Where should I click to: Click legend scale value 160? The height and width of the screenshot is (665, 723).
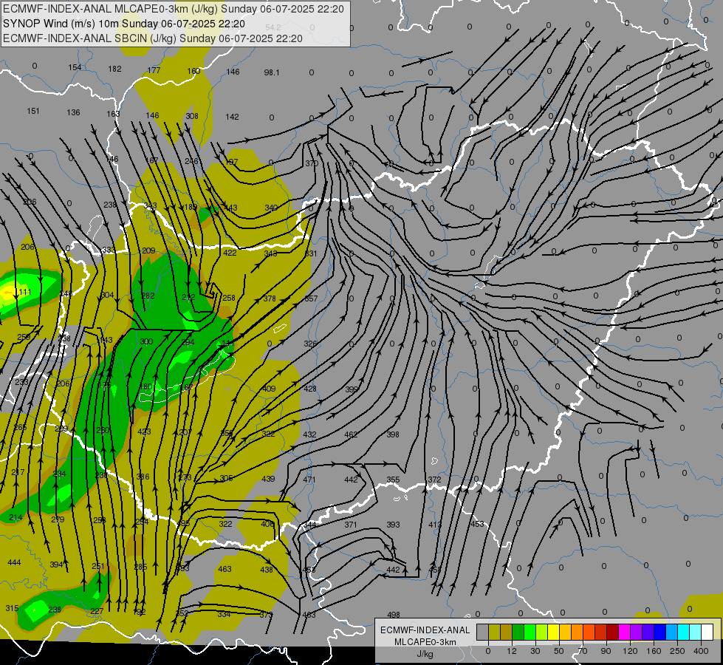coord(654,651)
